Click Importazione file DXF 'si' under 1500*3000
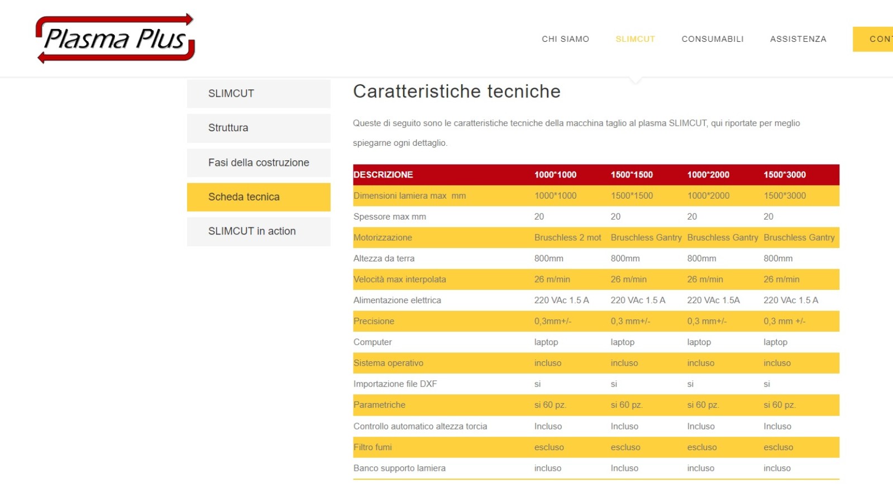 point(767,384)
